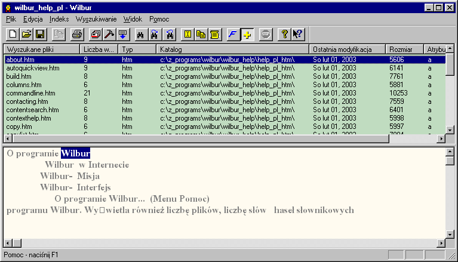Select the commandline.htm file row

click(225, 93)
